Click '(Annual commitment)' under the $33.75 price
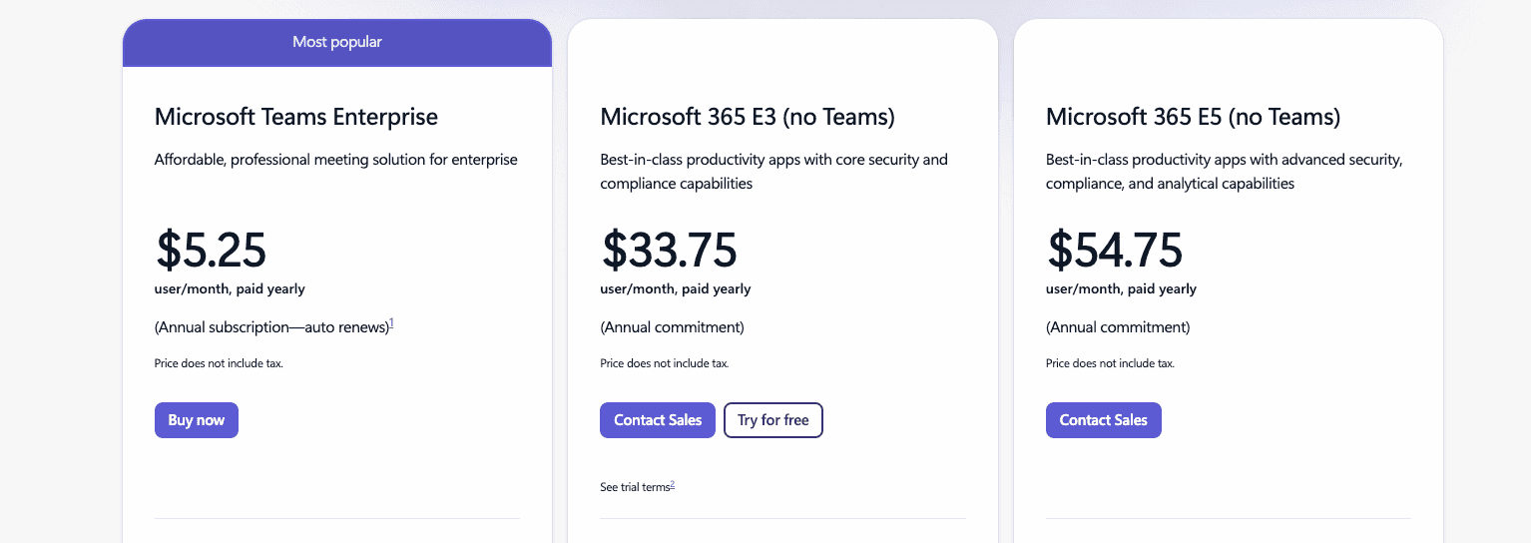The width and height of the screenshot is (1531, 543). tap(672, 327)
